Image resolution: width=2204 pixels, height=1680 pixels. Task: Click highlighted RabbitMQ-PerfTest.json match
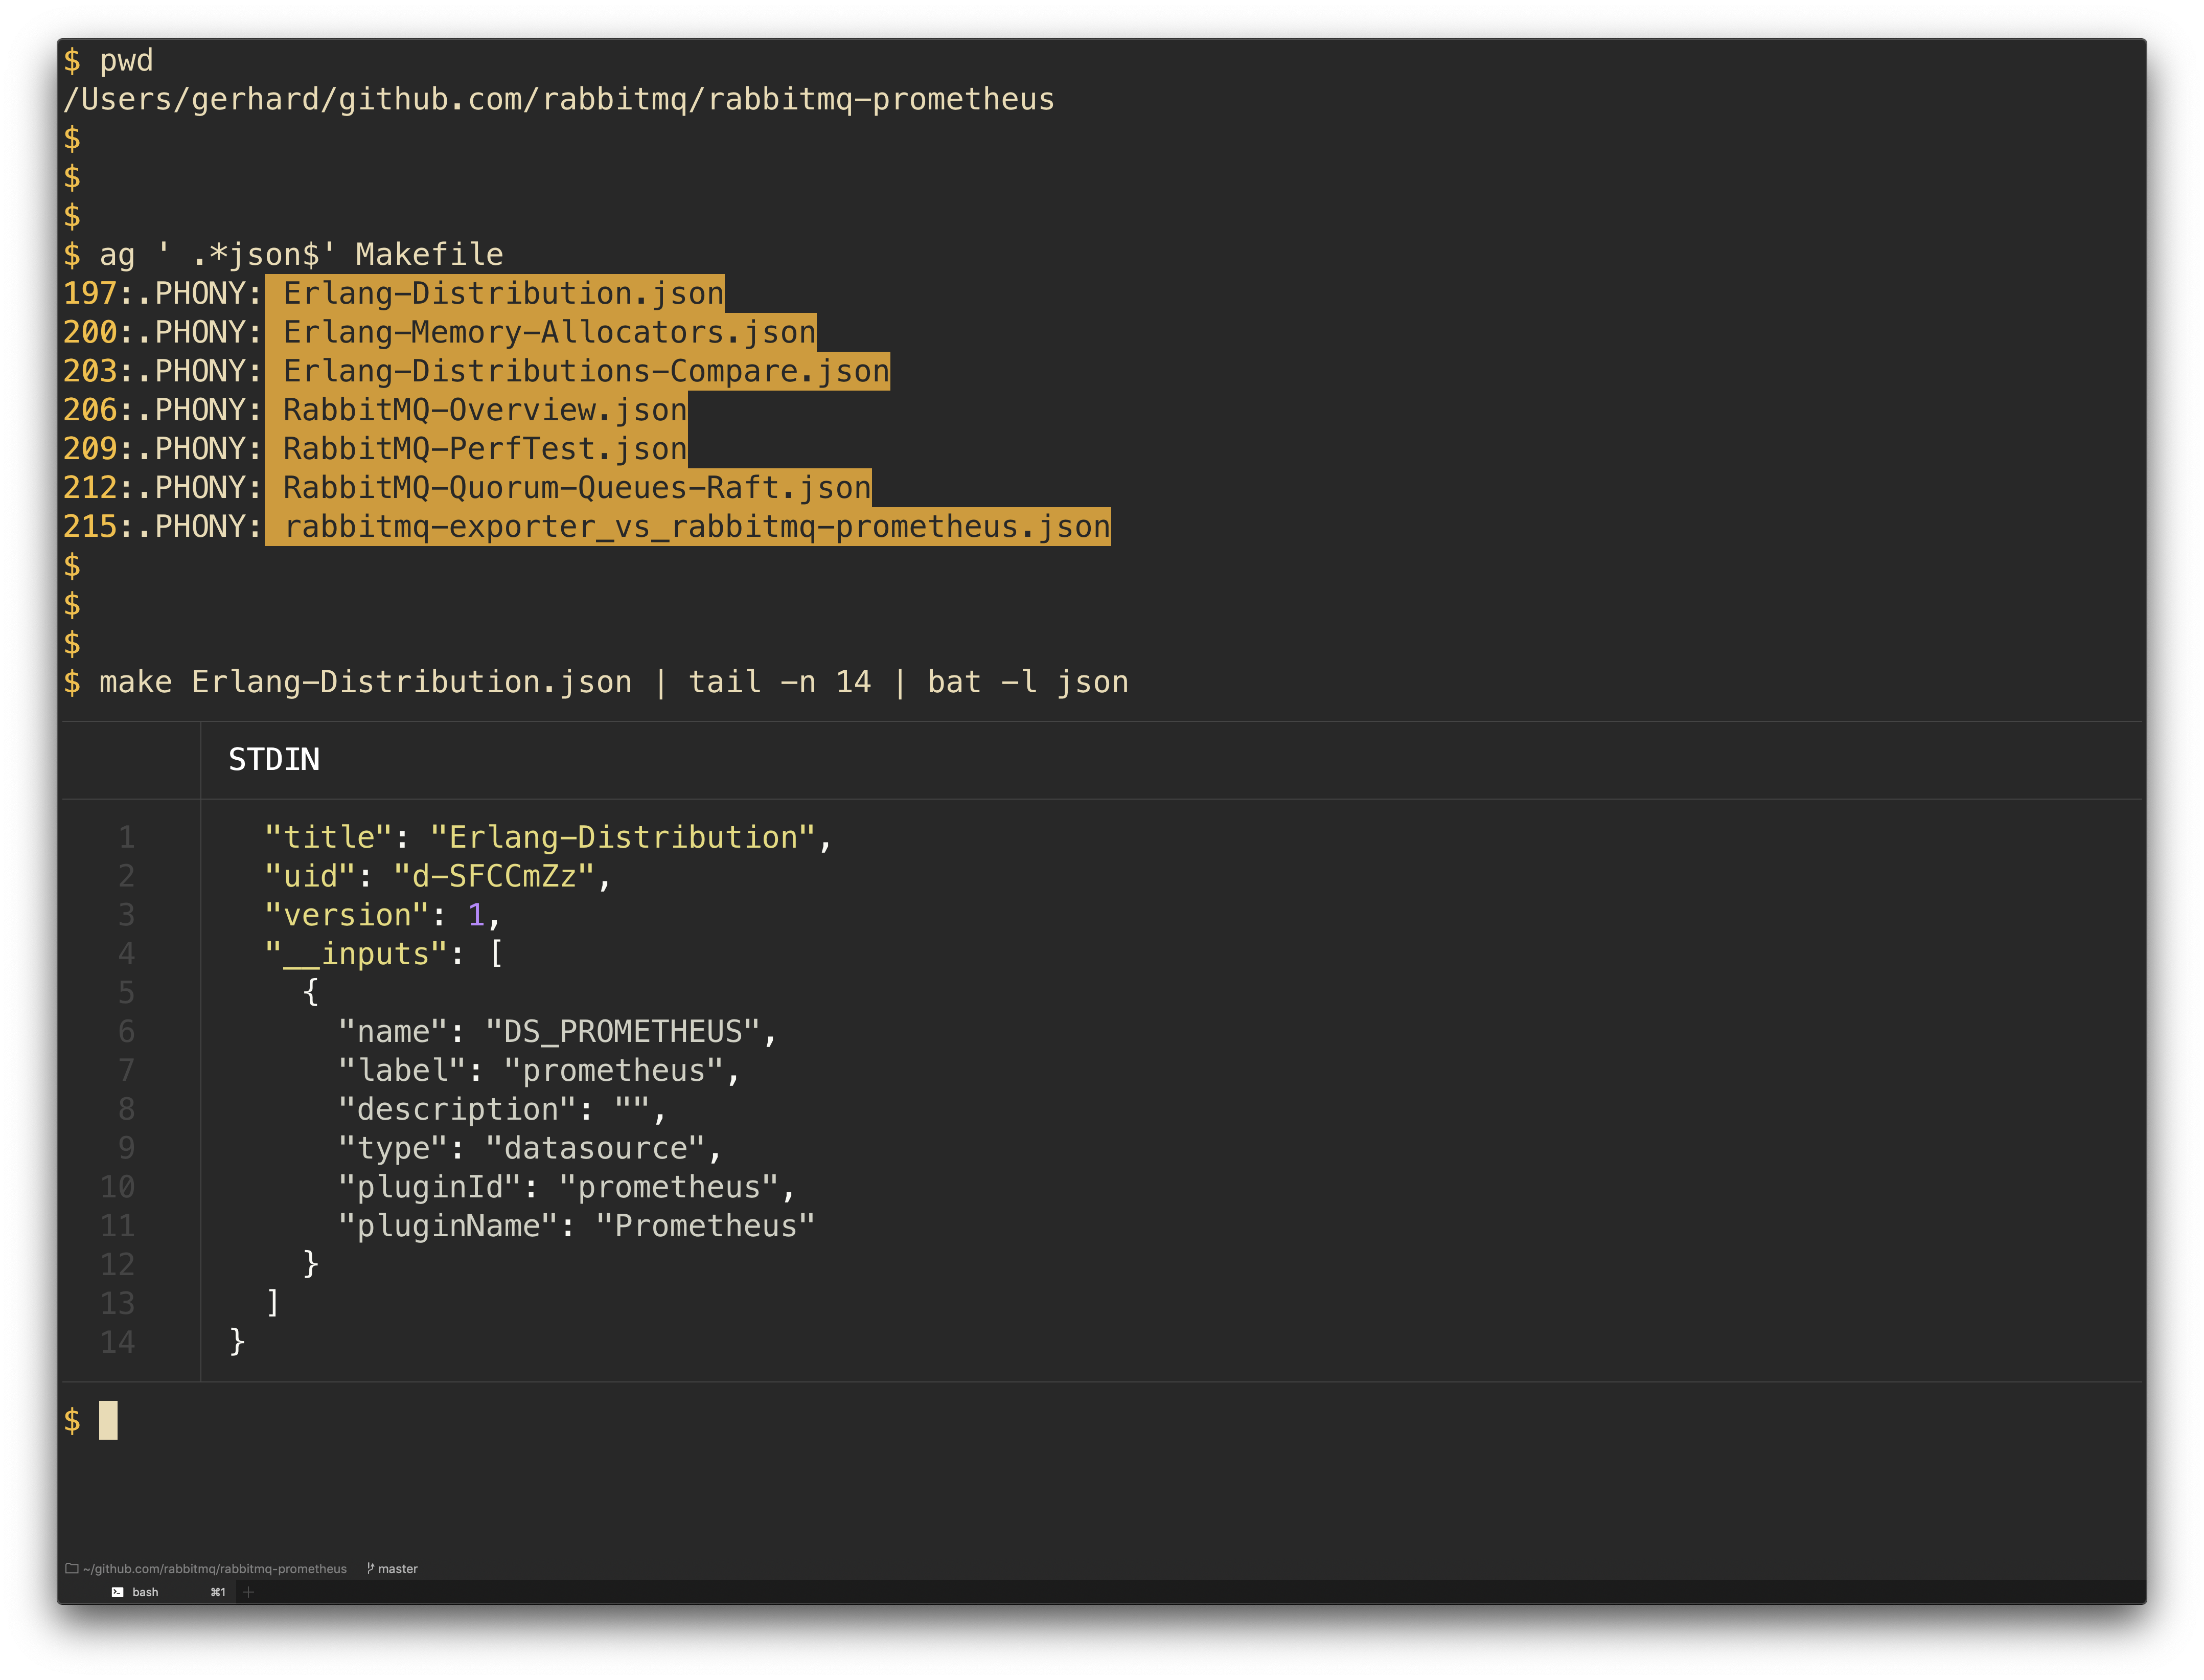point(485,449)
